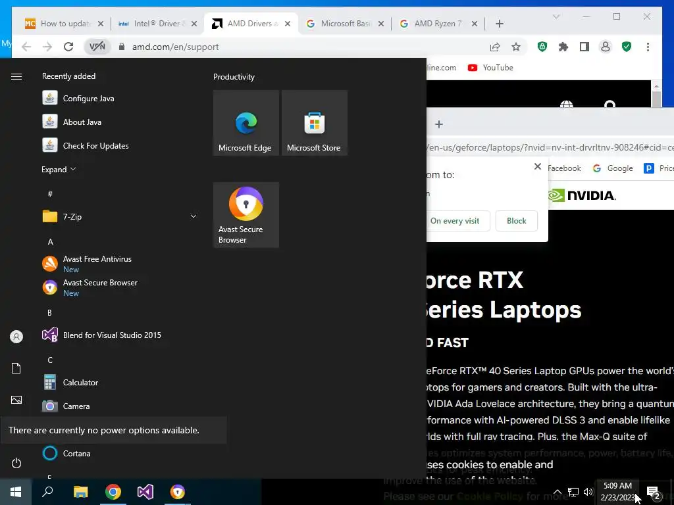Switch to Chrome on the taskbar
Screen dimensions: 674x505
pyautogui.click(x=113, y=492)
